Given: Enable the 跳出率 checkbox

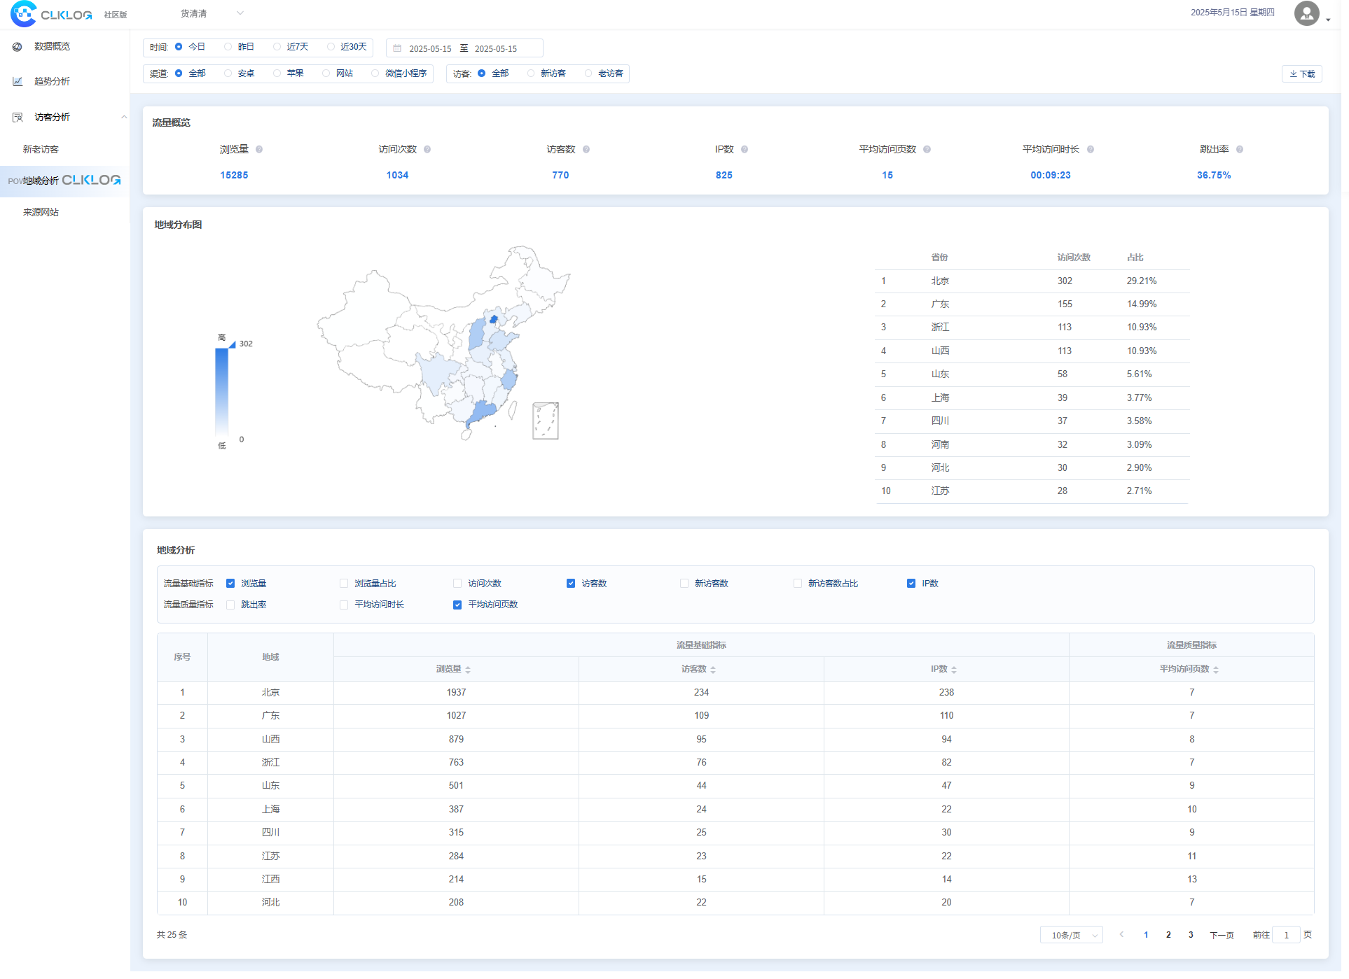Looking at the screenshot, I should coord(230,605).
